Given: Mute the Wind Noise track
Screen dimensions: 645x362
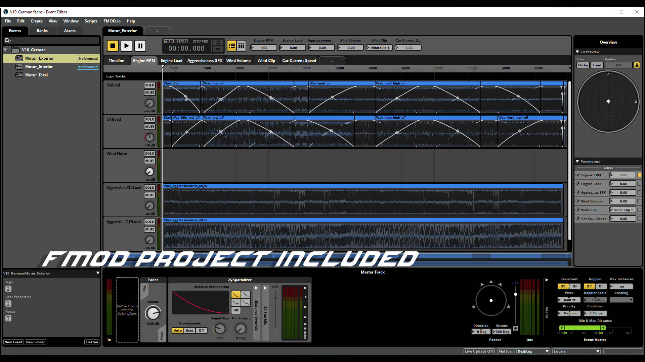Looking at the screenshot, I should [x=149, y=161].
